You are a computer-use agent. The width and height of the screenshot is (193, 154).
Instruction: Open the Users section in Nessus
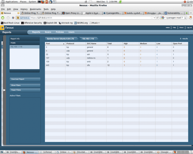71,32
